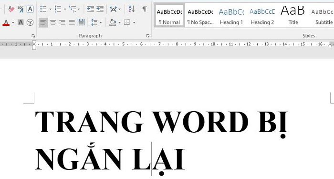Apply the red font color
Image resolution: width=334 pixels, height=179 pixels.
[x=6, y=22]
